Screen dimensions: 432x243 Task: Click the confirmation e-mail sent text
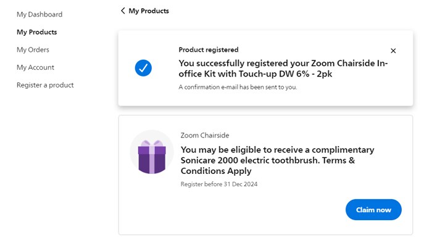point(238,87)
